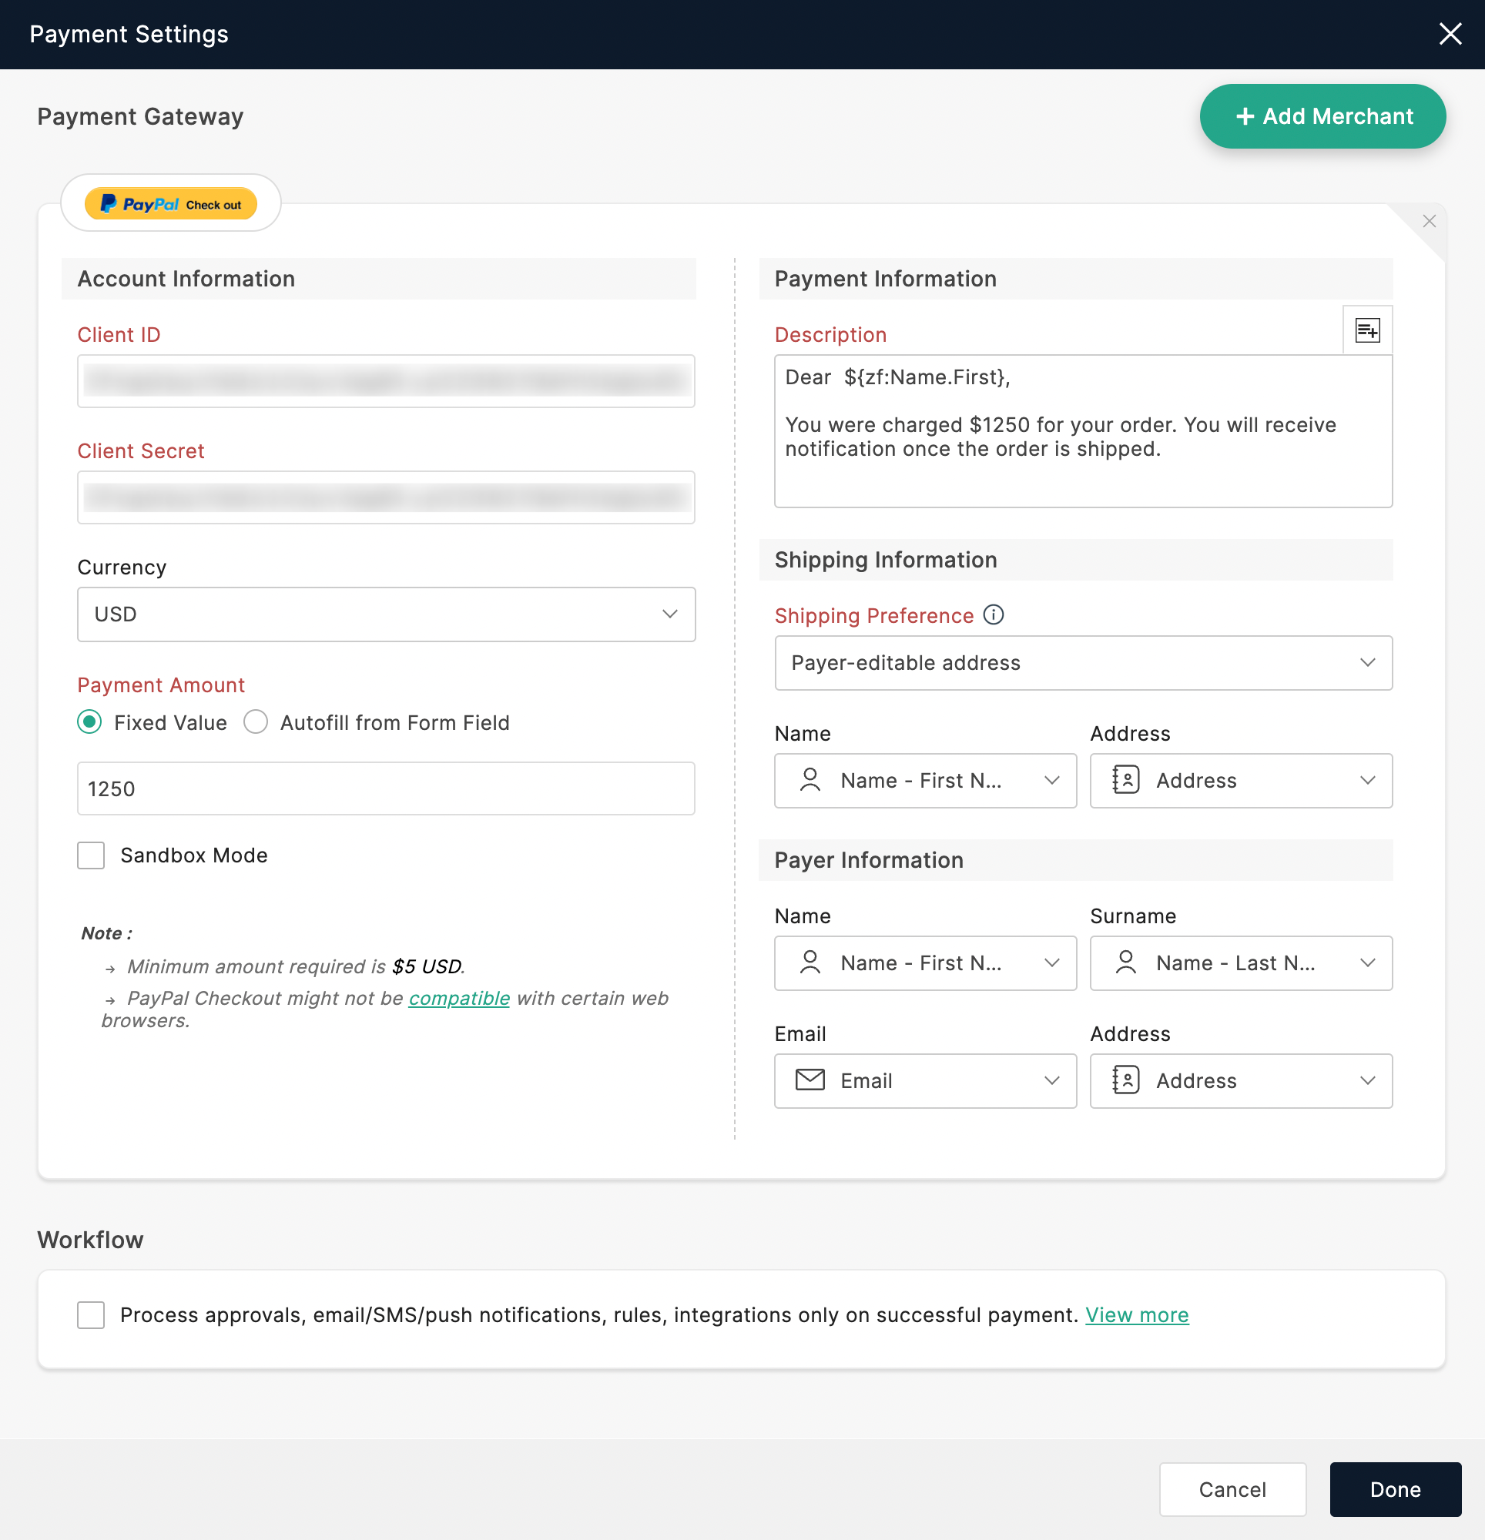The width and height of the screenshot is (1485, 1540).
Task: Click the insert field icon above Description
Action: point(1366,330)
